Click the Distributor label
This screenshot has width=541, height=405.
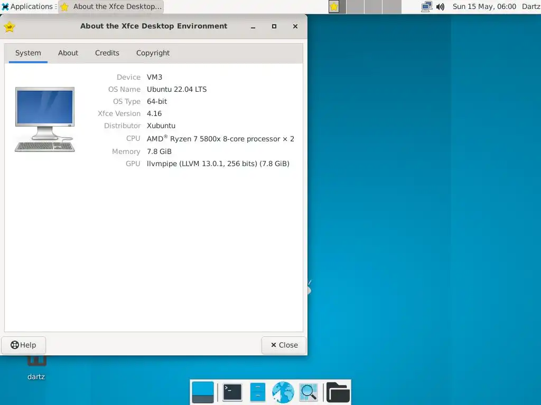(x=122, y=126)
